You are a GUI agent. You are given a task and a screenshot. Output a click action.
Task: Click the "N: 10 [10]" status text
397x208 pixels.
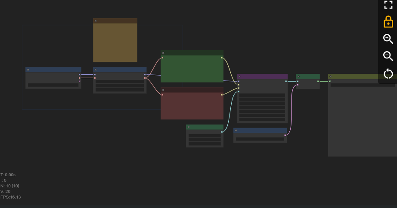tap(9, 186)
